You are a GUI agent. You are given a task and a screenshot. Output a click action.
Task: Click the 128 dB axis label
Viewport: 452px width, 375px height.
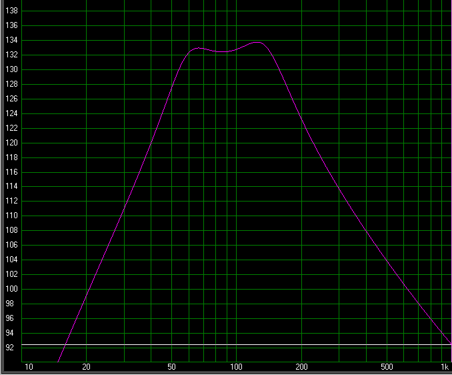click(11, 84)
